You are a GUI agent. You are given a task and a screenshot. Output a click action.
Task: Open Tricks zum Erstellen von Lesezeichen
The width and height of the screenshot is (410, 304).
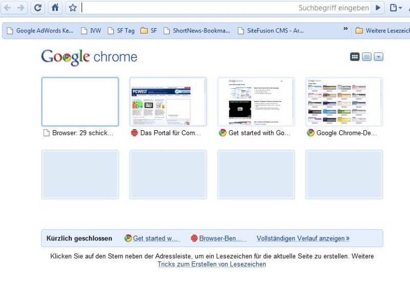(x=211, y=264)
